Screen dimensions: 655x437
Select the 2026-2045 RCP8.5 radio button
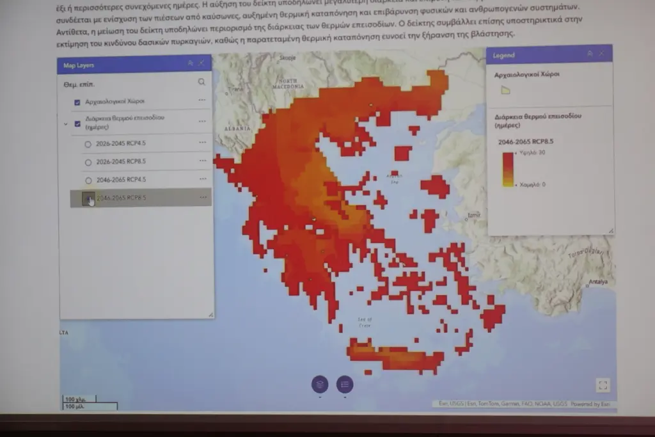(88, 162)
